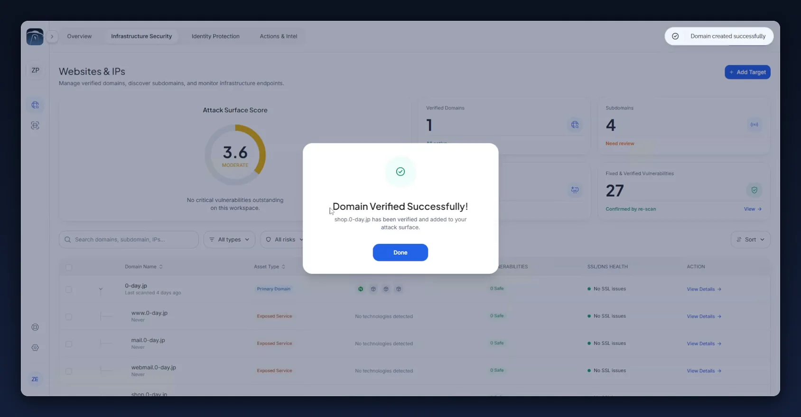Click the Add Target button
Viewport: 801px width, 417px height.
pyautogui.click(x=747, y=72)
